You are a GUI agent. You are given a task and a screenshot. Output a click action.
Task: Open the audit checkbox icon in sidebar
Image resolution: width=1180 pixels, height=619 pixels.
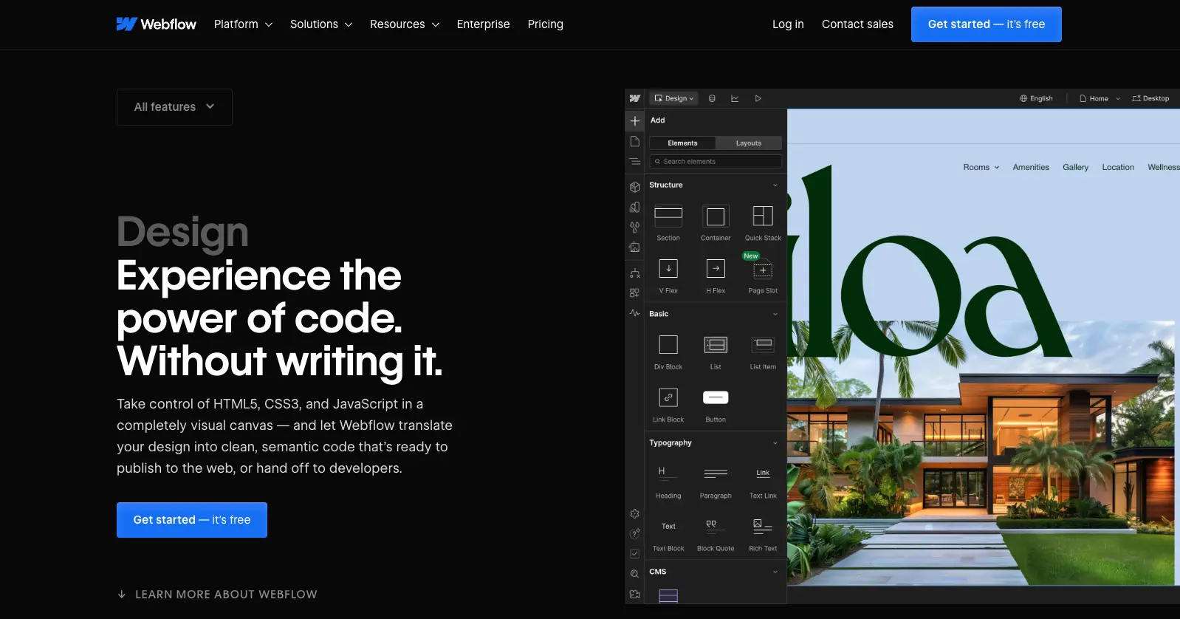click(634, 553)
